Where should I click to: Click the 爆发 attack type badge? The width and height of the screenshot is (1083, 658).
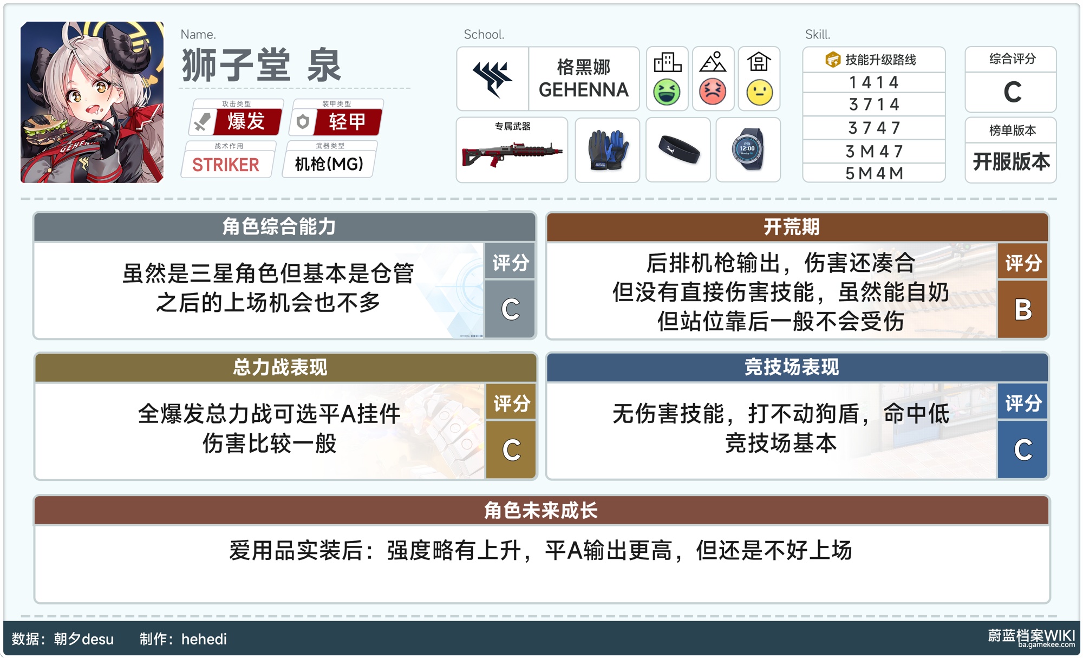pyautogui.click(x=246, y=121)
